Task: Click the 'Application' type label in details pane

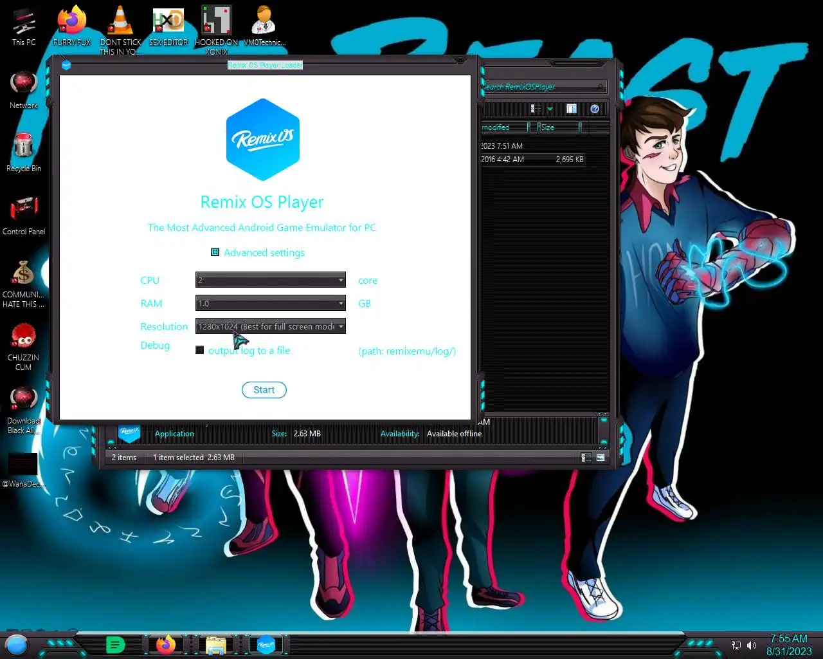Action: pyautogui.click(x=174, y=434)
